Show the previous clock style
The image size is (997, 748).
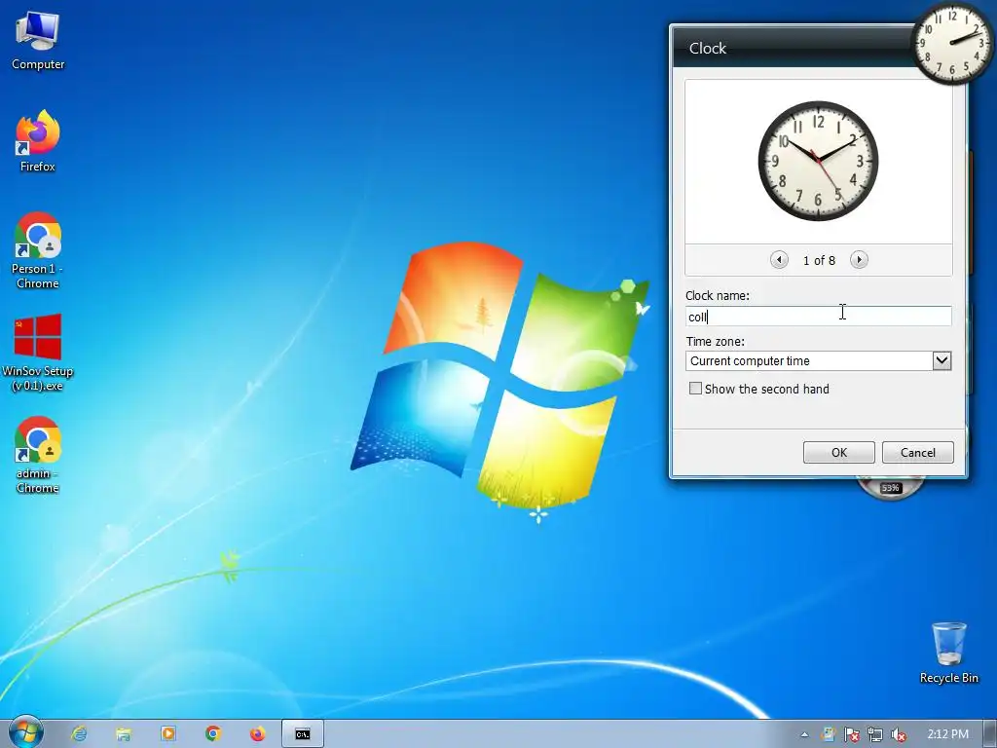pos(779,259)
